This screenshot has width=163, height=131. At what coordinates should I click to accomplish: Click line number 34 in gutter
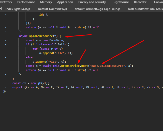(5, 91)
